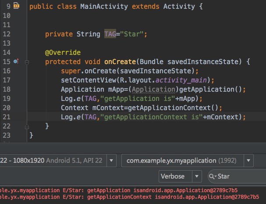Click the arrow button of the device dropdown
Viewport: 266px width, 204px height.
[x=111, y=161]
